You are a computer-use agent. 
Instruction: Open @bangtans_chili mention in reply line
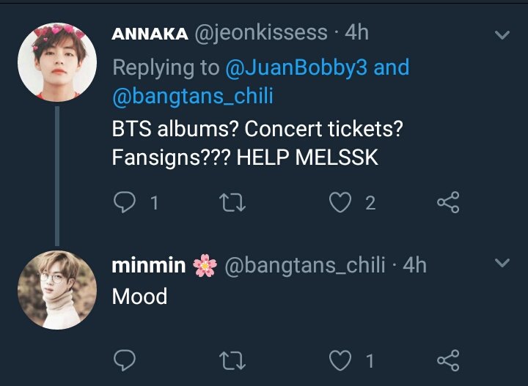pos(193,96)
